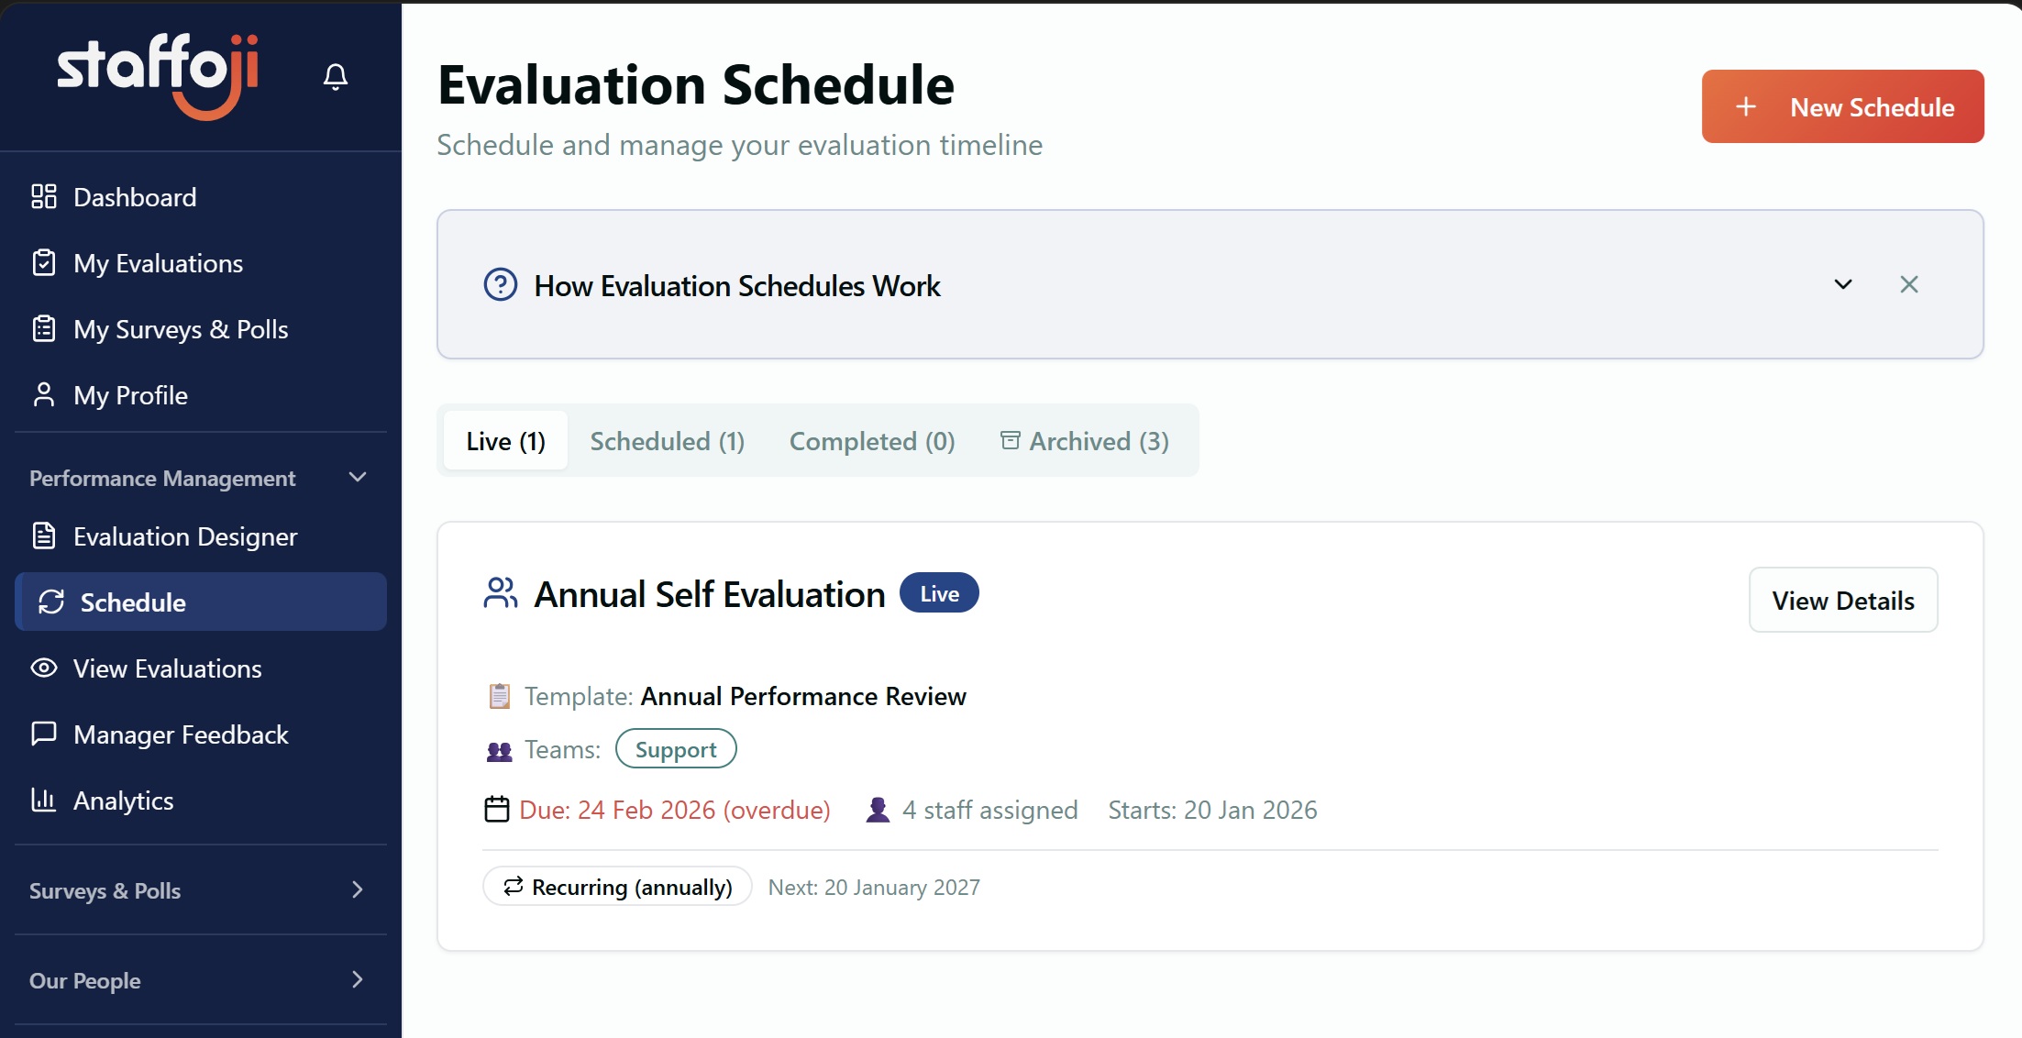Click the View Evaluations eye icon

(x=44, y=668)
